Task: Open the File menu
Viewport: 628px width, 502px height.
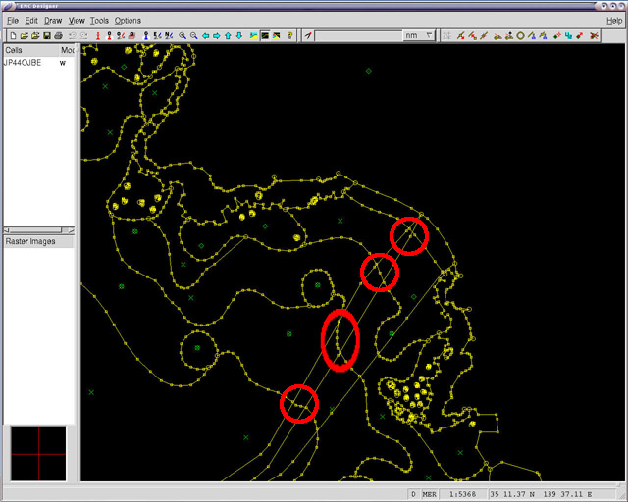Action: pos(13,21)
